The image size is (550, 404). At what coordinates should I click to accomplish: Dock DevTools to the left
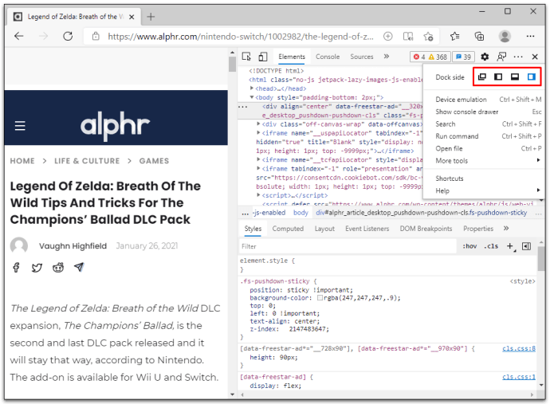pos(498,76)
